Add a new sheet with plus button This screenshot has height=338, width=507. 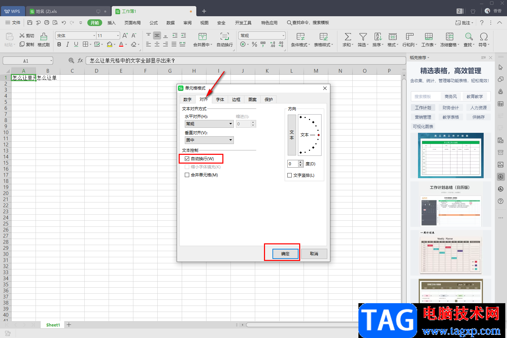[x=69, y=324]
